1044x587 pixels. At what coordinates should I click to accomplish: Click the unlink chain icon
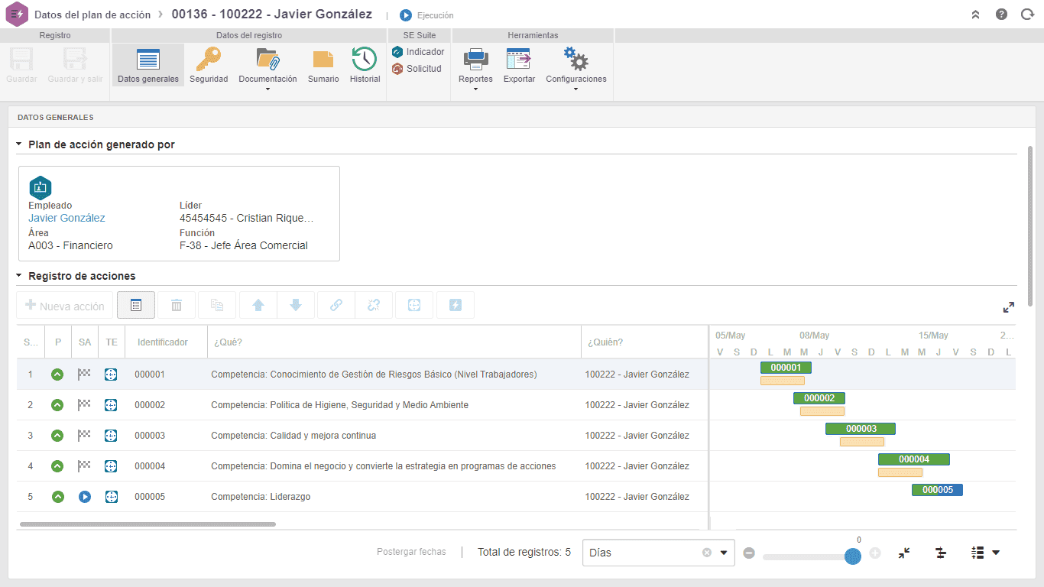click(374, 306)
